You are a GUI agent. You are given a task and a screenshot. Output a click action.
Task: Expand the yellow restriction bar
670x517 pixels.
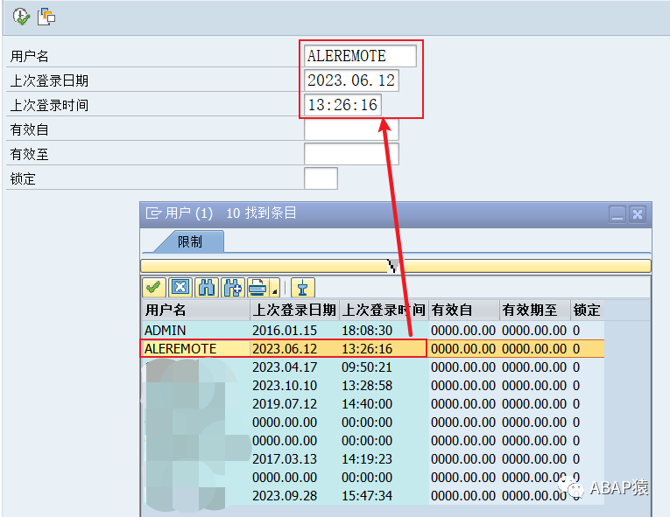[x=395, y=266]
